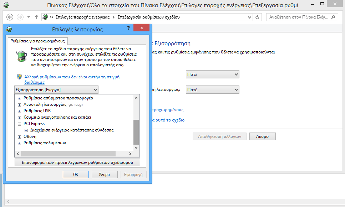Click Επαναφορά των προεπιλεγμένων ρυθμίσεων σχεδιασμού button
Viewport: 345px width, 207px height.
pyautogui.click(x=77, y=162)
